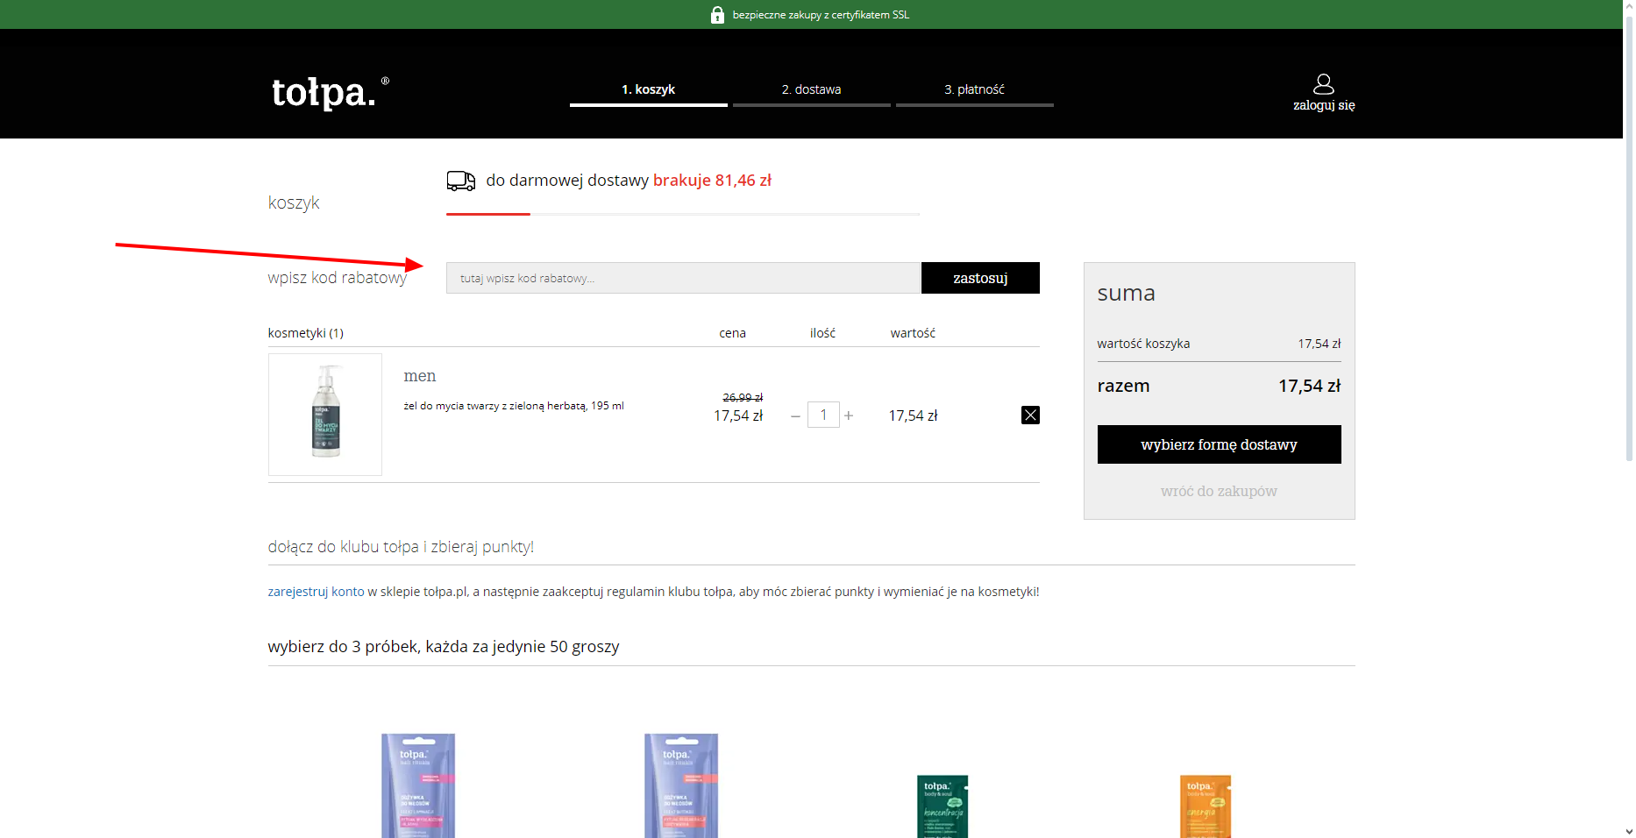Decrease product quantity with minus
Viewport: 1636px width, 838px height.
795,415
